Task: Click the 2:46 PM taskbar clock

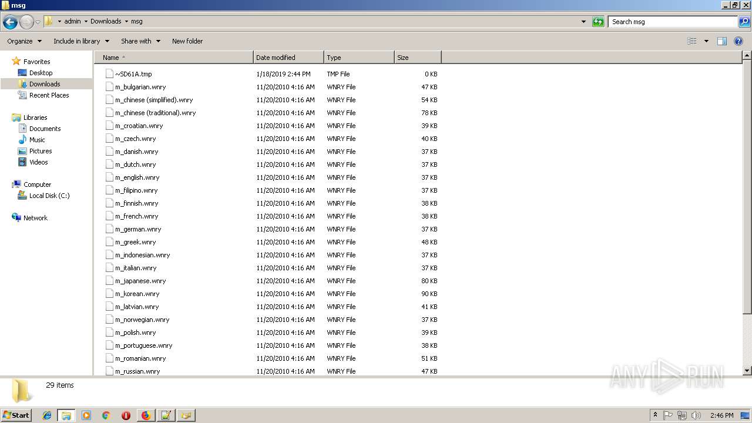Action: [721, 415]
